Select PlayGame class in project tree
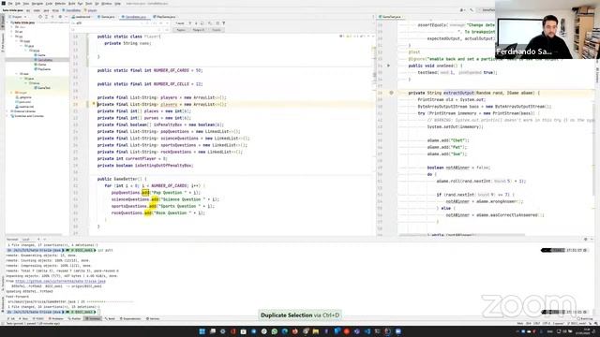Viewport: 600px width, 337px height. point(42,69)
